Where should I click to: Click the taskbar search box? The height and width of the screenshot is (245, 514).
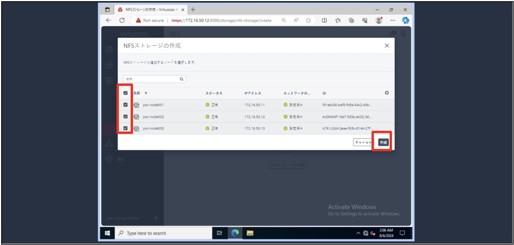[x=163, y=233]
